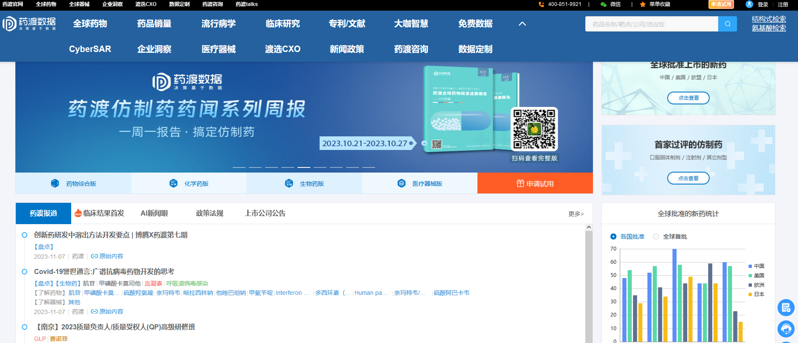798x343 pixels.
Task: Toggle the 欧洲 legend swatch in chart
Action: click(x=750, y=285)
